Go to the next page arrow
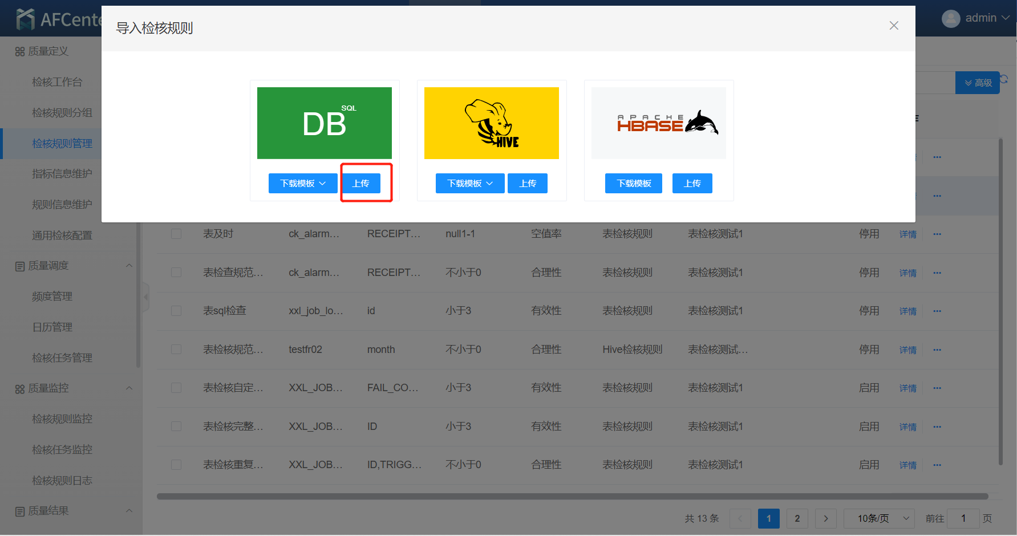This screenshot has height=536, width=1017. 825,518
